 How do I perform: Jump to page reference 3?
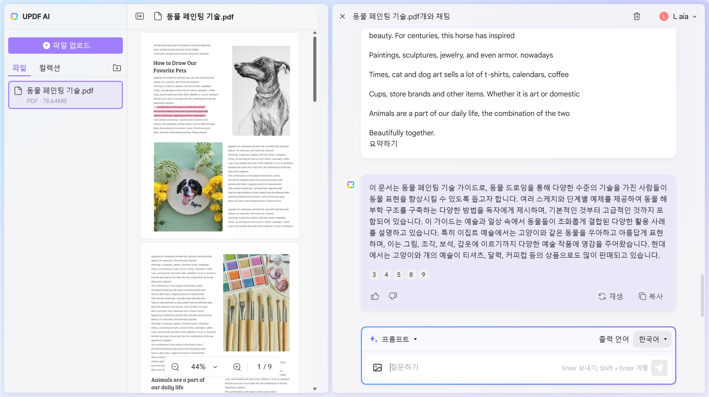374,274
